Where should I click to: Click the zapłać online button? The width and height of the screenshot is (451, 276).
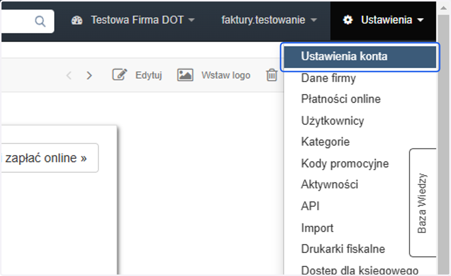[x=50, y=158]
